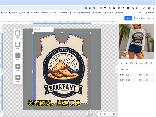Toggle the switch below the canvas
Viewport: 156px width, 117px height.
tap(89, 114)
